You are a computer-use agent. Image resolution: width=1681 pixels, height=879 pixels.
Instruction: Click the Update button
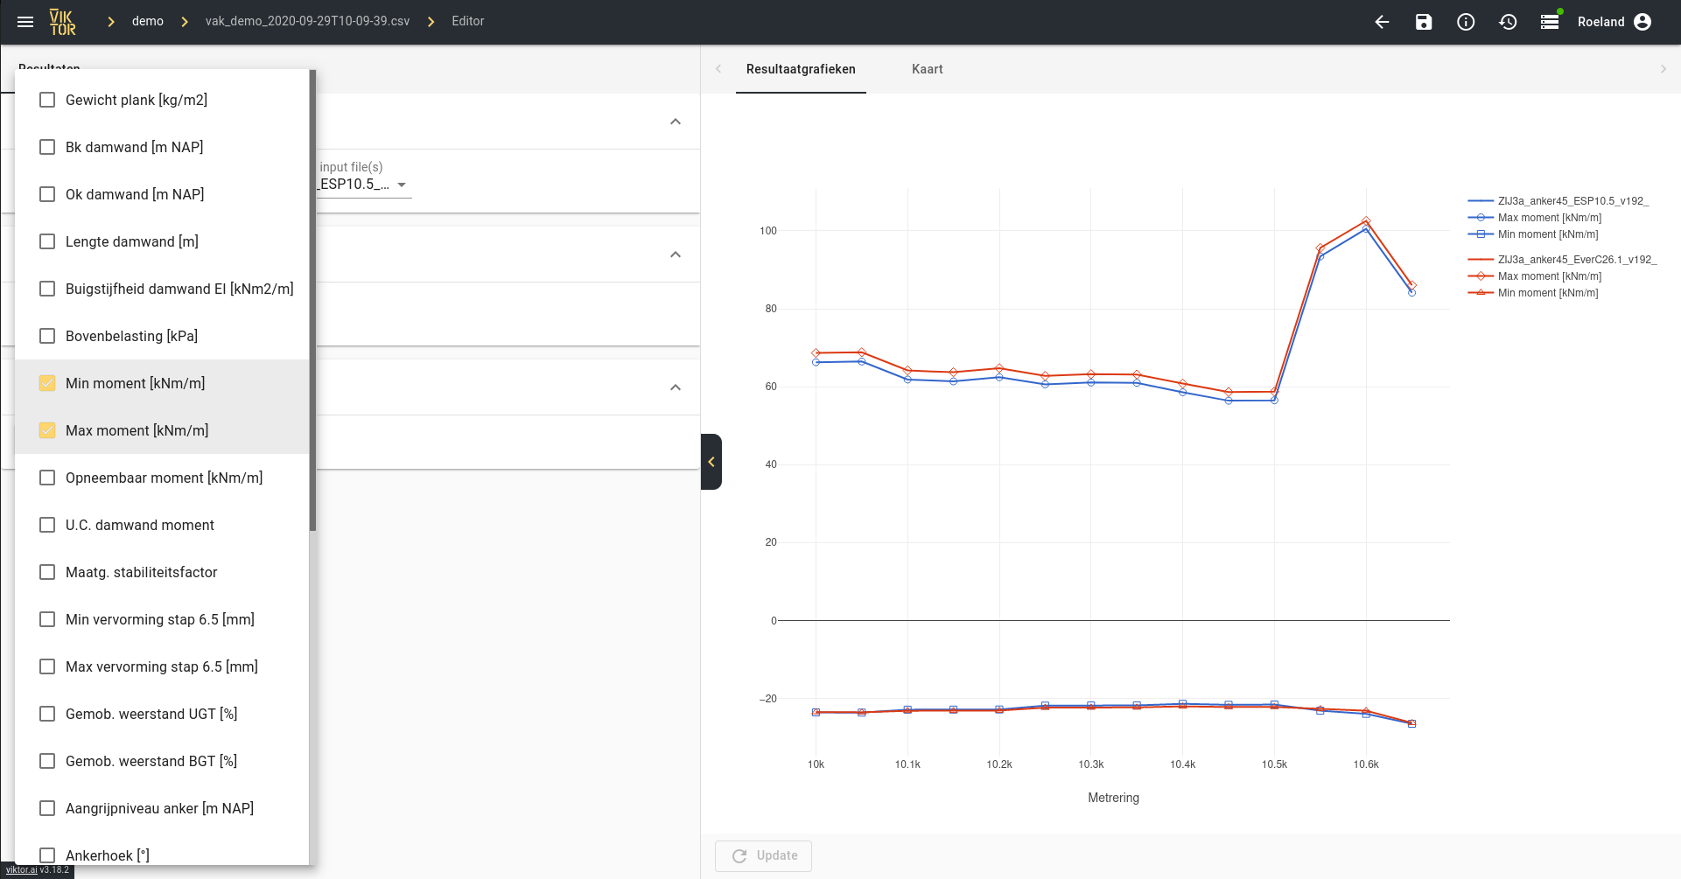pyautogui.click(x=763, y=855)
